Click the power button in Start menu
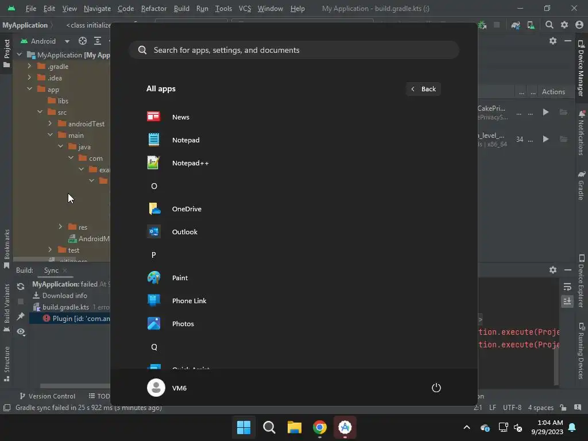This screenshot has width=588, height=441. (436, 388)
